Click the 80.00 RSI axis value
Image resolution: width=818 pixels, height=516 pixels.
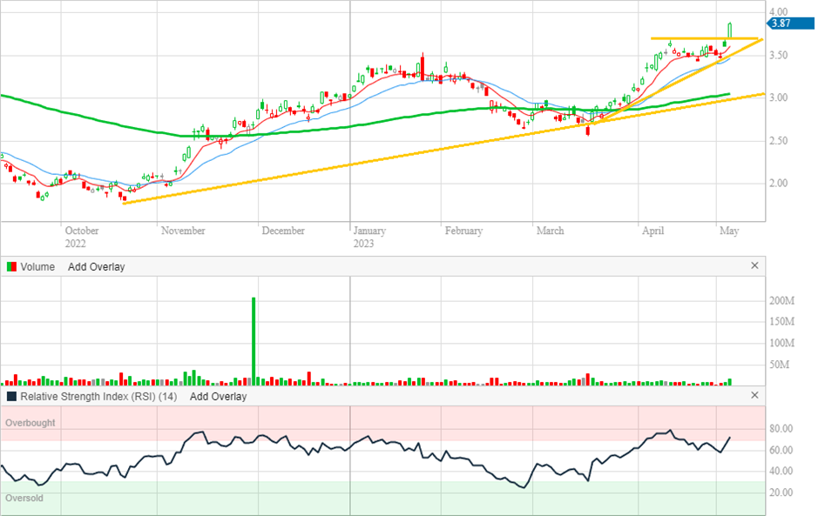(781, 428)
